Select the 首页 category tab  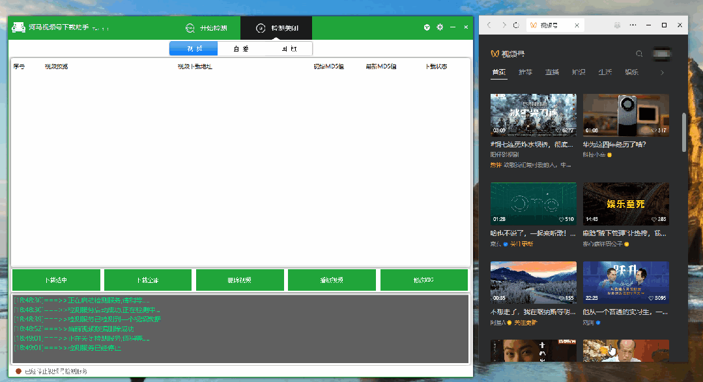pyautogui.click(x=499, y=72)
